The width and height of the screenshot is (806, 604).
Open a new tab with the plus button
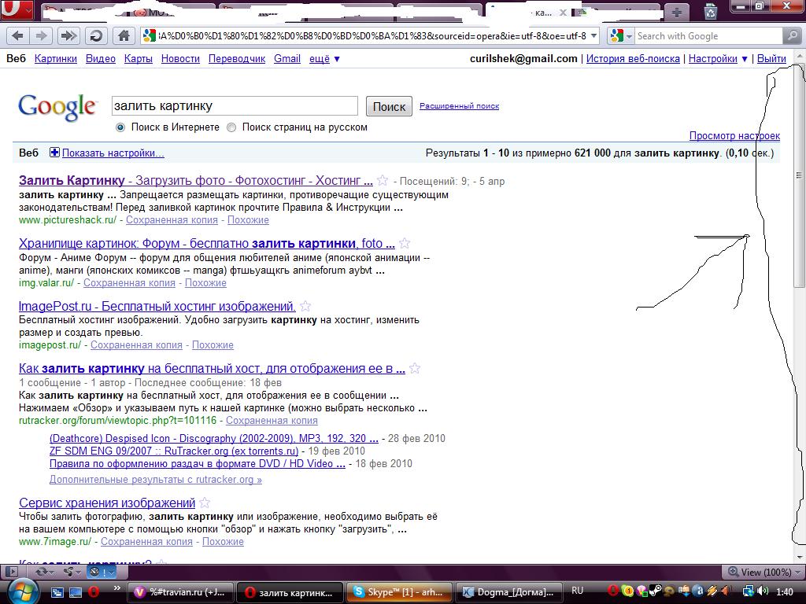pos(676,13)
